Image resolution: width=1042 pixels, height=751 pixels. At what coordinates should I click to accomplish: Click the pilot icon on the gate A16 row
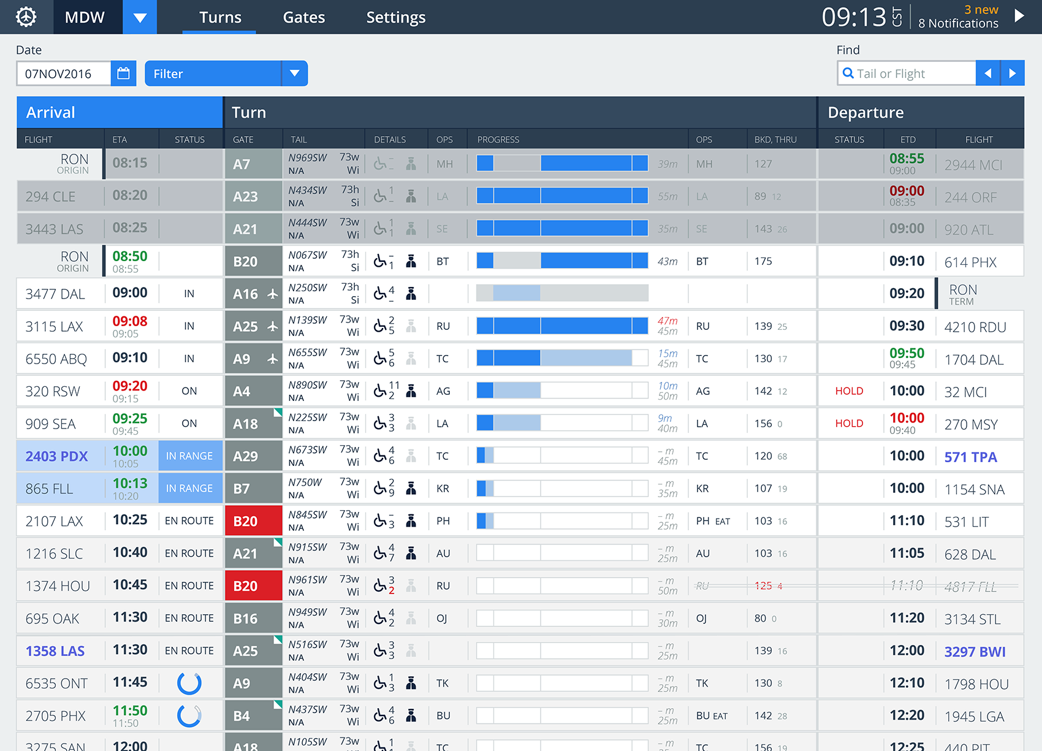(411, 293)
